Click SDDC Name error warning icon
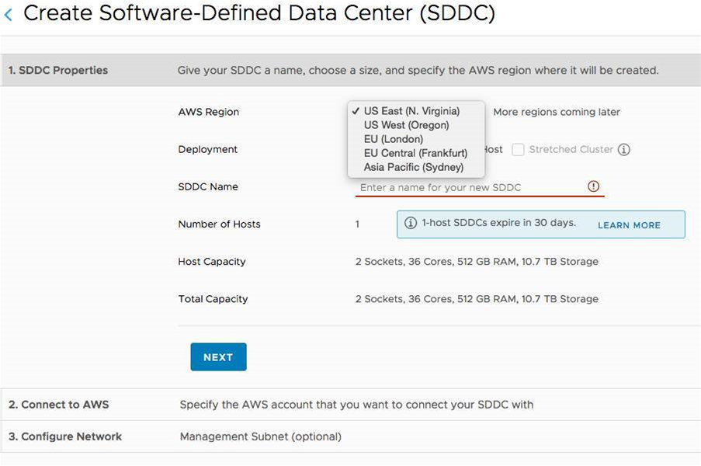701x466 pixels. 593,186
